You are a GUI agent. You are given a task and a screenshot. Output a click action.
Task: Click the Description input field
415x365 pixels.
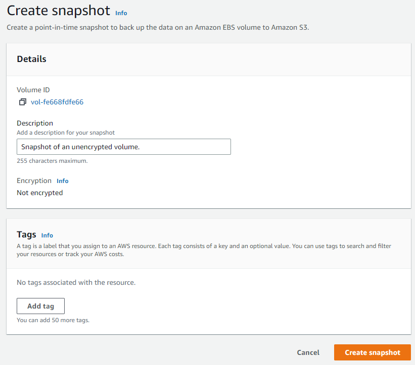[124, 147]
